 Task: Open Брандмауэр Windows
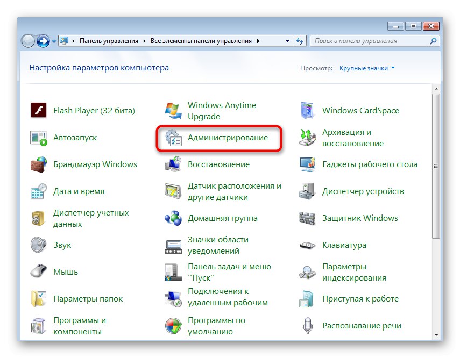tap(95, 164)
